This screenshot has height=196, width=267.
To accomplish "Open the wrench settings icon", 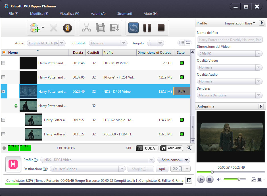I will tap(189, 148).
